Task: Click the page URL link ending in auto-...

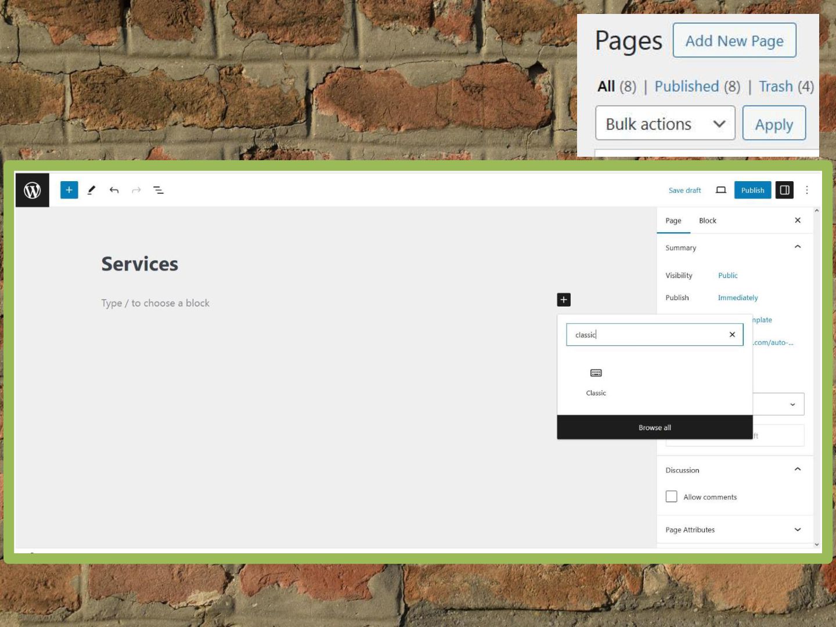Action: tap(773, 343)
